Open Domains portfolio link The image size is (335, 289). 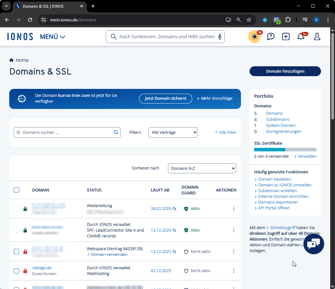(274, 113)
